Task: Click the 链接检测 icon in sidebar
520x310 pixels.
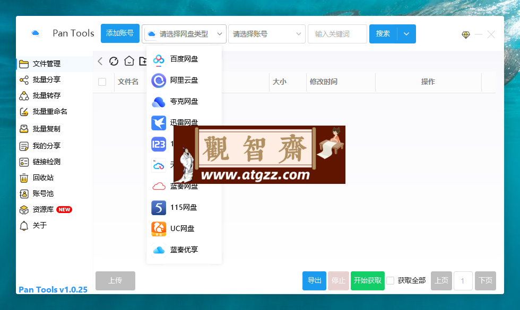Action: coord(24,162)
